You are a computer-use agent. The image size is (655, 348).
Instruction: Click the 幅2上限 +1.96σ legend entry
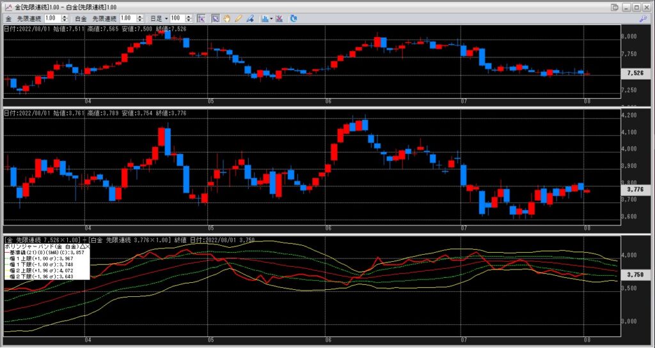coord(43,270)
